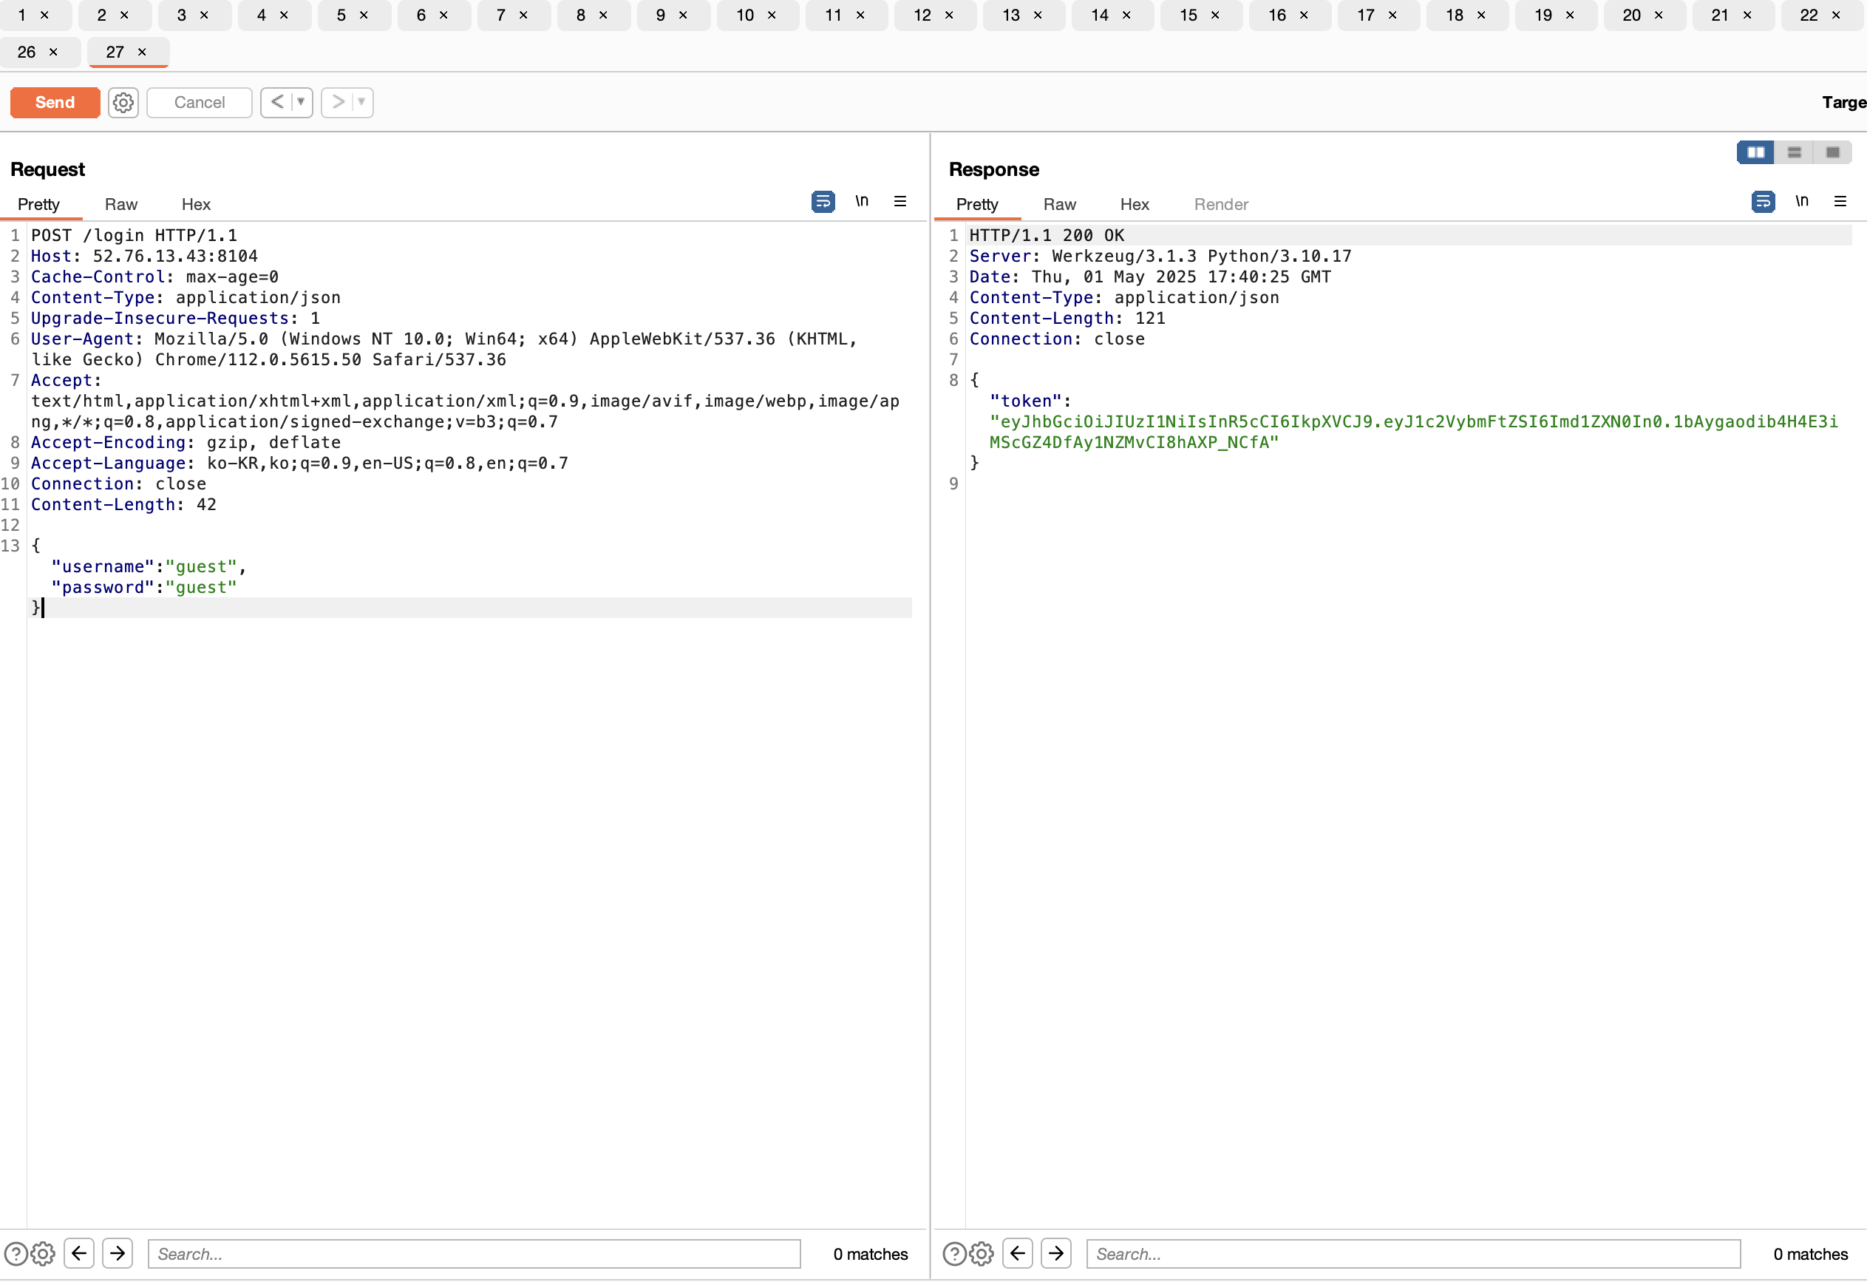
Task: Open search settings gear below Response
Action: [981, 1253]
